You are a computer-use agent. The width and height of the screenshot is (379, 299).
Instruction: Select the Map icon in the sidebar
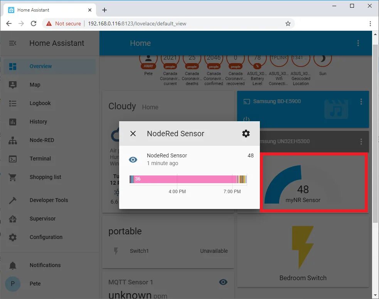point(13,85)
